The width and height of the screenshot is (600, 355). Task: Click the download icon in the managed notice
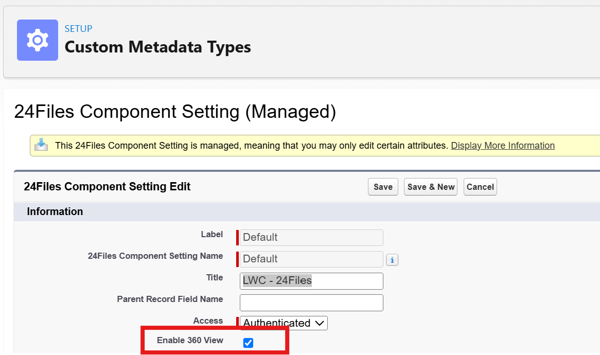(41, 145)
